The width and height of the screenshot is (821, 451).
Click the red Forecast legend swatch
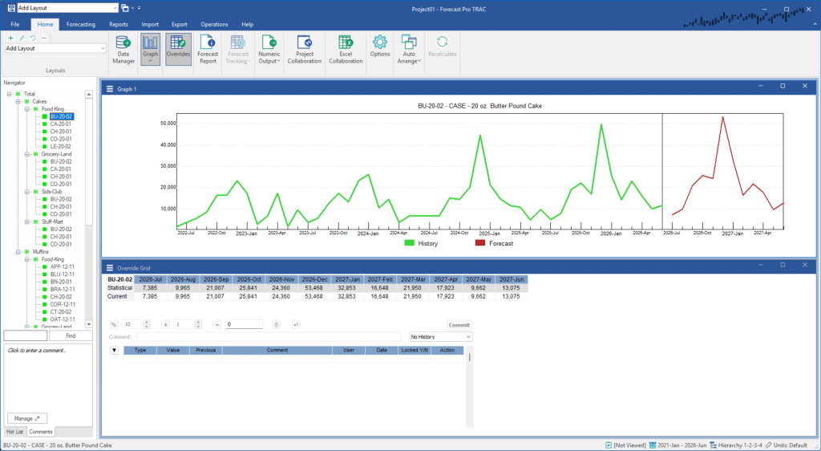[x=480, y=242]
